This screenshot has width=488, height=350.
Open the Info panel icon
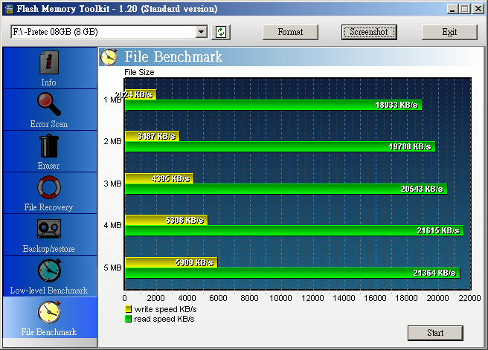49,62
